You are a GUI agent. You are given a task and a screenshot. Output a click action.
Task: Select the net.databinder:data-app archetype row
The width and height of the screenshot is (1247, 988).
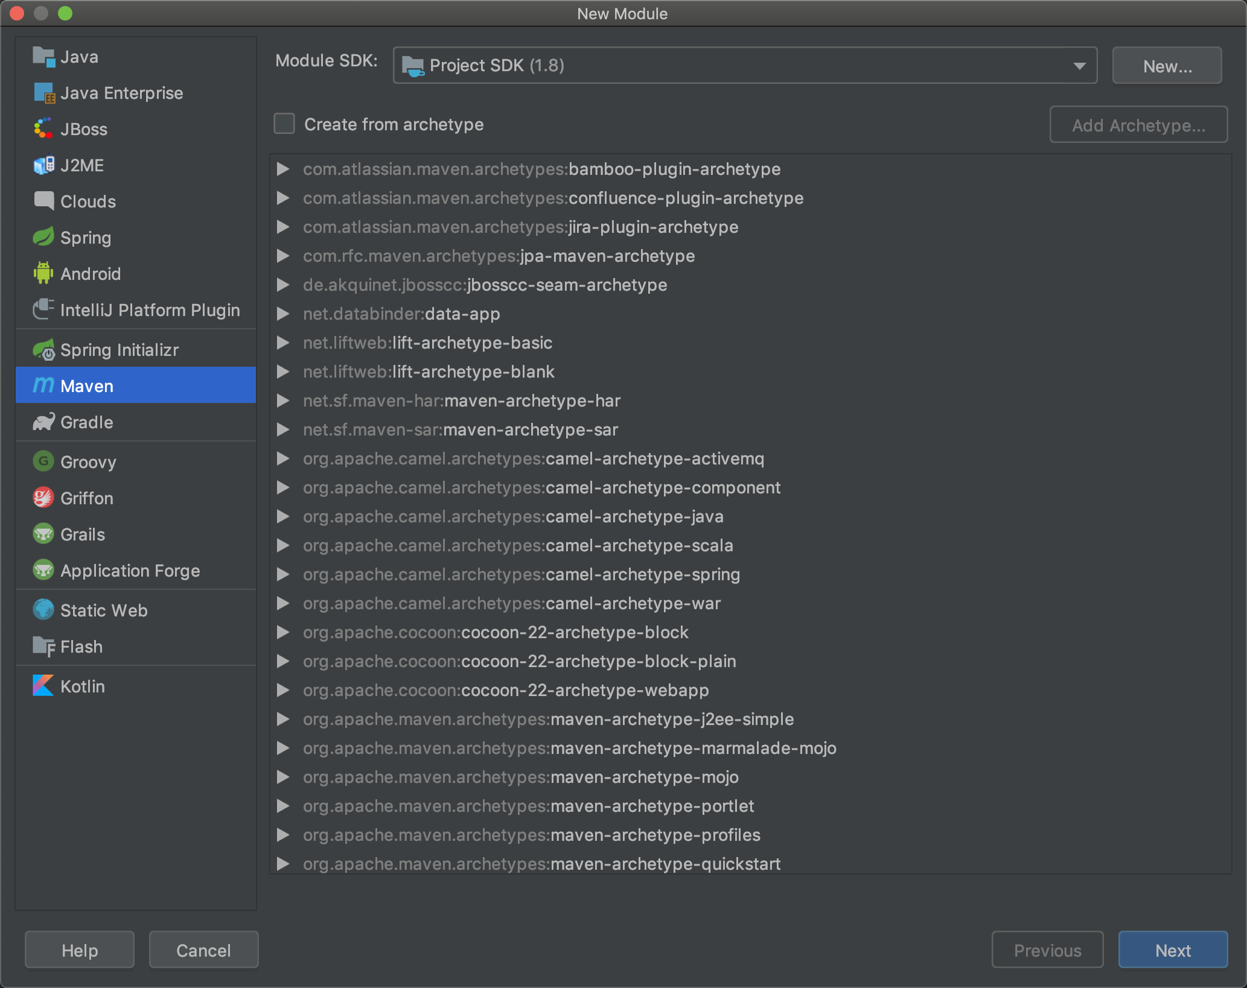[x=401, y=314]
